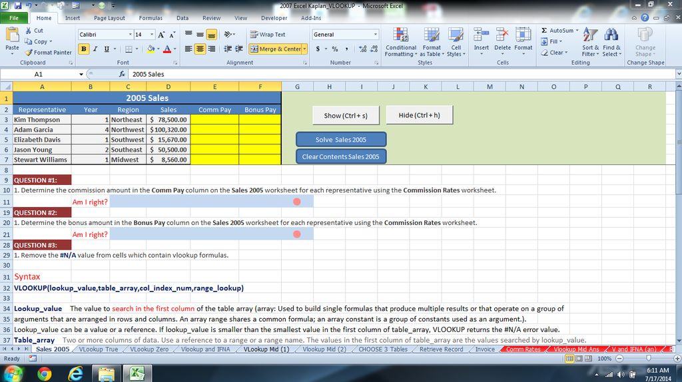Image resolution: width=682 pixels, height=382 pixels.
Task: Switch to the Comm Rates sheet tab
Action: coord(523,349)
